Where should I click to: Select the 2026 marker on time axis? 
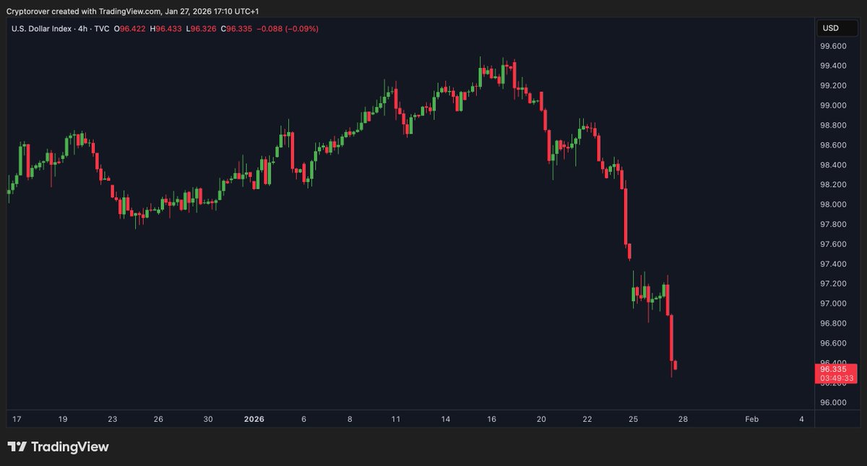[254, 419]
